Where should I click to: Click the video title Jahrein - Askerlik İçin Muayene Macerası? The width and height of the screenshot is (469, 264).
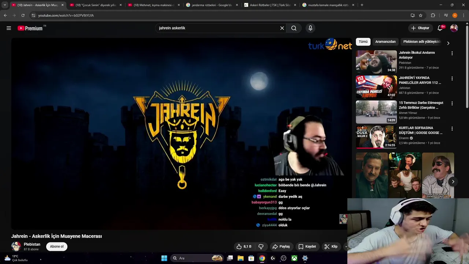[x=56, y=236]
